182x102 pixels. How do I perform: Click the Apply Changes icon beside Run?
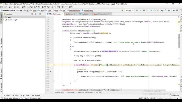(140, 10)
